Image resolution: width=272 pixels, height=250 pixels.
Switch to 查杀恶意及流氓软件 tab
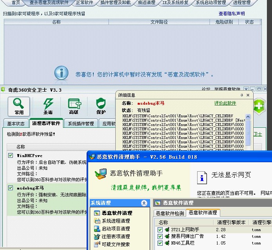[49, 3]
